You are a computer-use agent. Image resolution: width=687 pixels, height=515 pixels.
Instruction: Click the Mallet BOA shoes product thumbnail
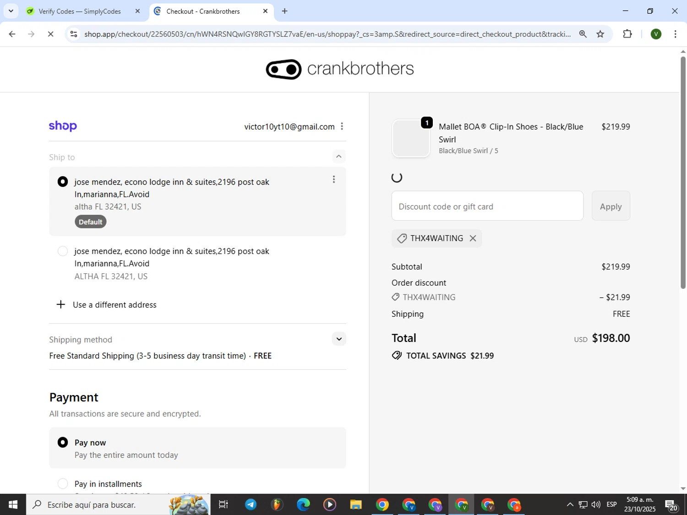[411, 138]
